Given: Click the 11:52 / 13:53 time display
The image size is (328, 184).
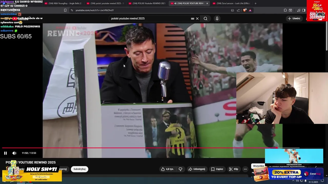Looking at the screenshot, I should (29, 153).
